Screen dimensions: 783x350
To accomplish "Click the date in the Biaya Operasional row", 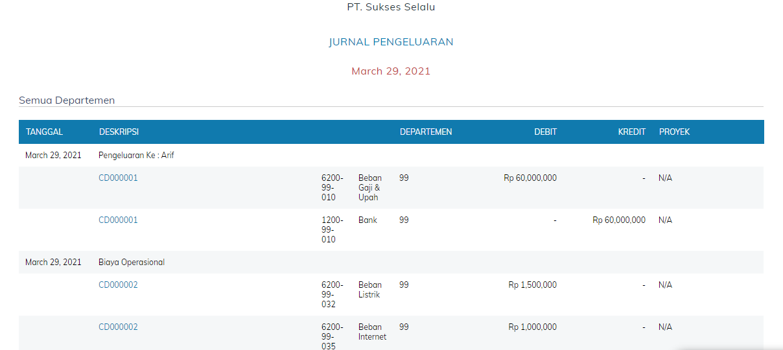I will pyautogui.click(x=53, y=262).
